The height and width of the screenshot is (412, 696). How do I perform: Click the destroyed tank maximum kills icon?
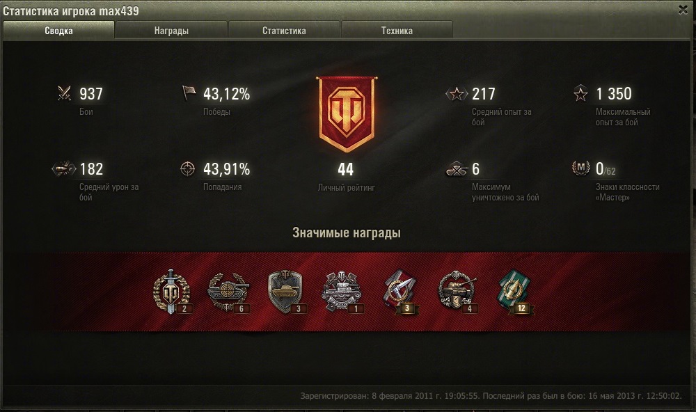point(457,168)
